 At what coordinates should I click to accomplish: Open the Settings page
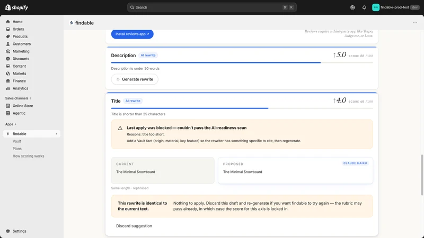click(19, 231)
